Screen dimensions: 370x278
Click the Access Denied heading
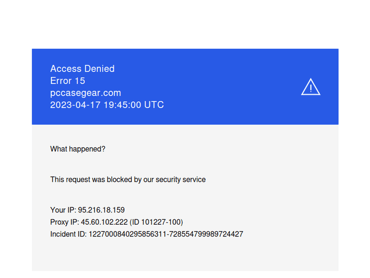[82, 69]
